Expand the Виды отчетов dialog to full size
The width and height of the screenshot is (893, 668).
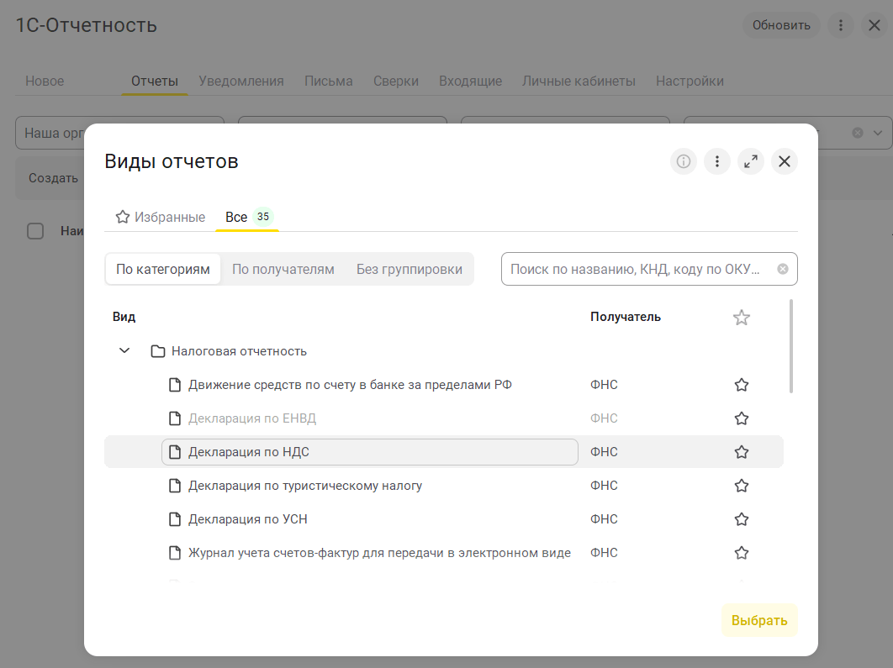(751, 161)
